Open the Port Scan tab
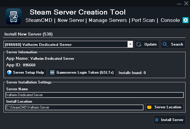The image size is (190, 129). 143,20
